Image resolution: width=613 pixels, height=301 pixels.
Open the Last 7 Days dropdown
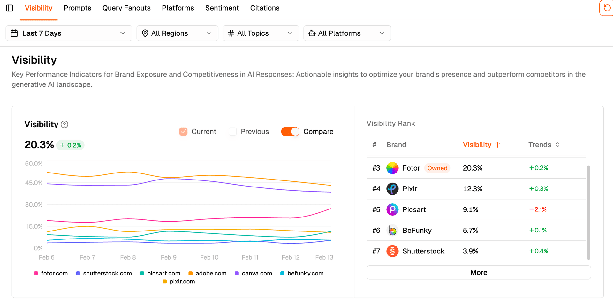[69, 33]
